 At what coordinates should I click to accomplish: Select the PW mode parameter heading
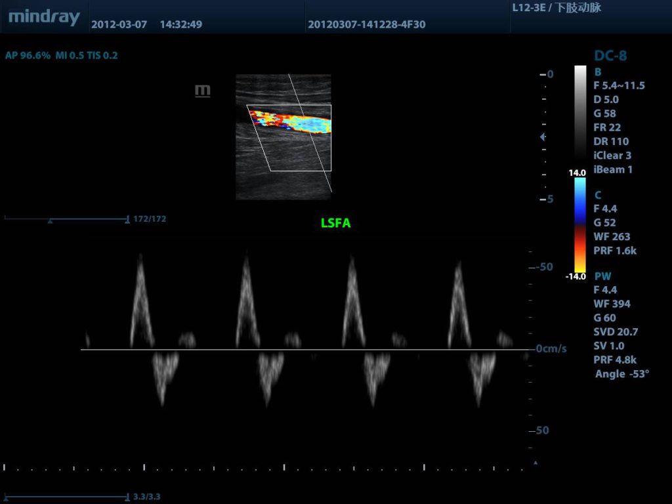click(602, 276)
